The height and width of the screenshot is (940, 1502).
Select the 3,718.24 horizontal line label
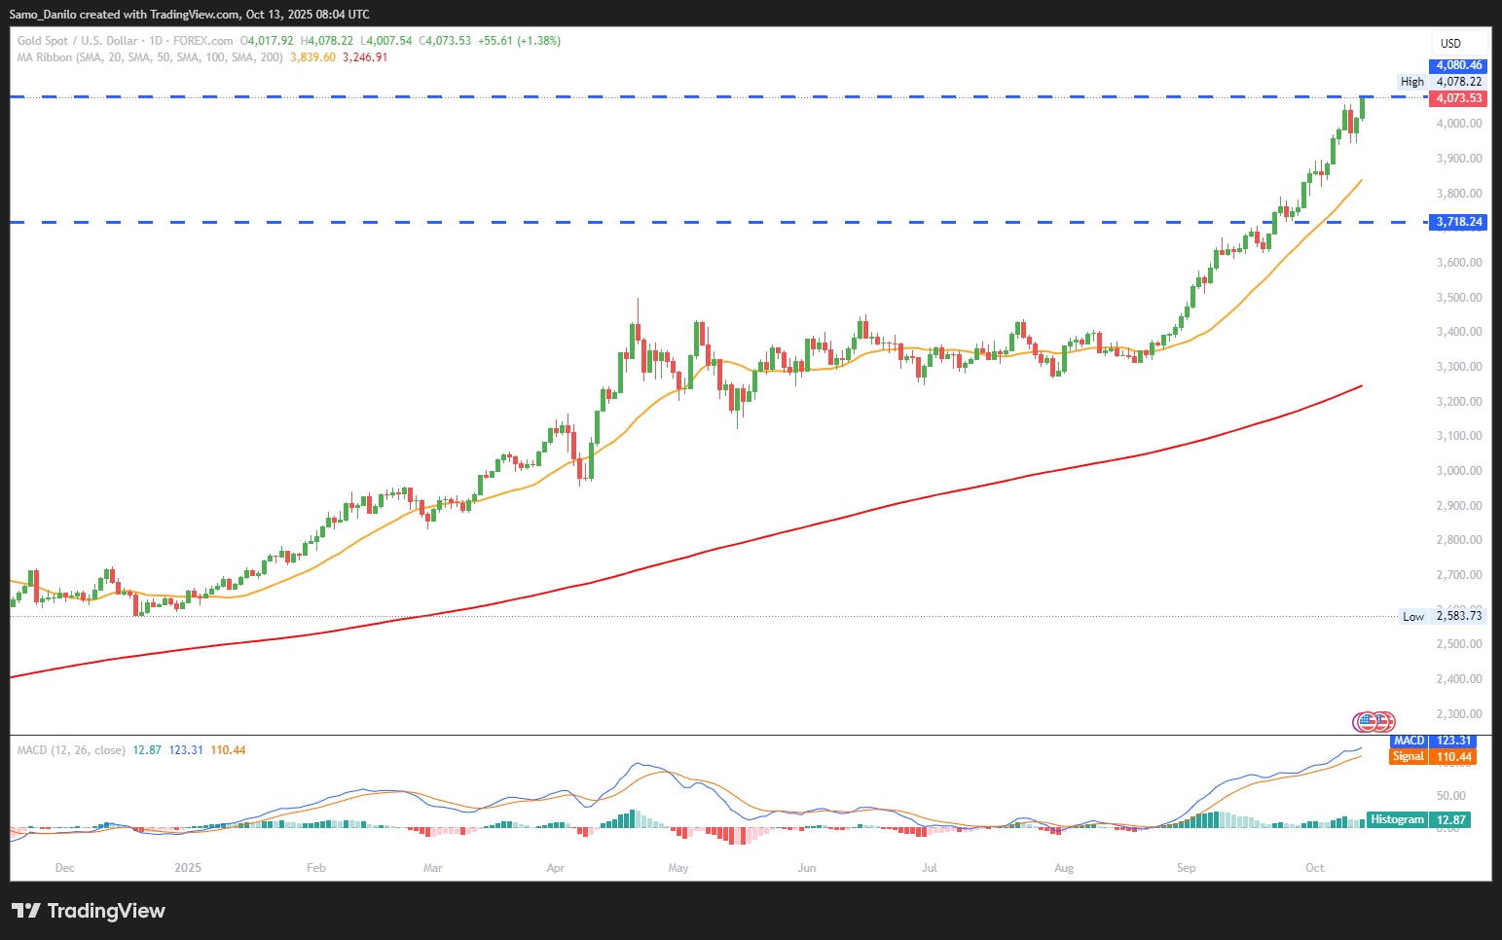click(x=1458, y=222)
